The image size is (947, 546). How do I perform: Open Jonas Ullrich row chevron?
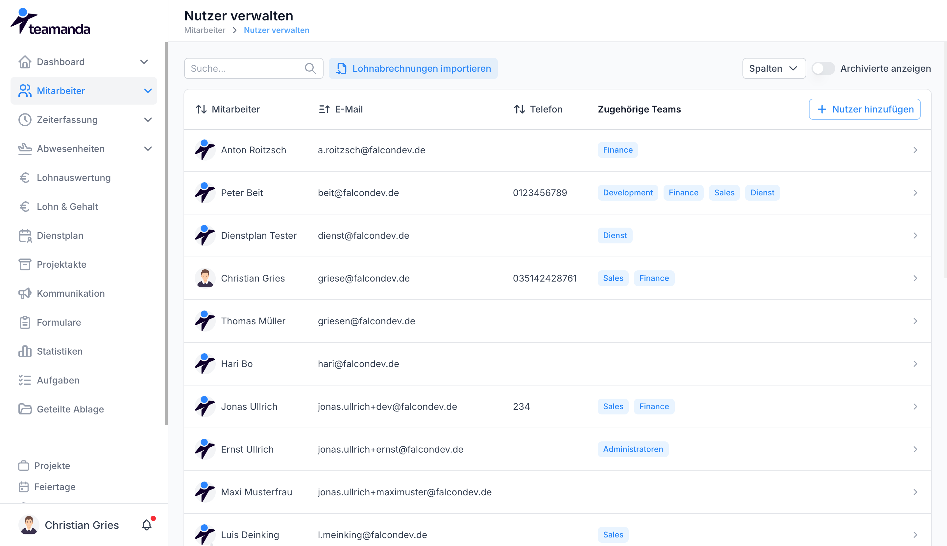click(x=915, y=407)
